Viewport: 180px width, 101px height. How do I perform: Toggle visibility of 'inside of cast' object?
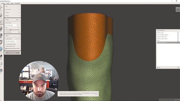point(178,33)
